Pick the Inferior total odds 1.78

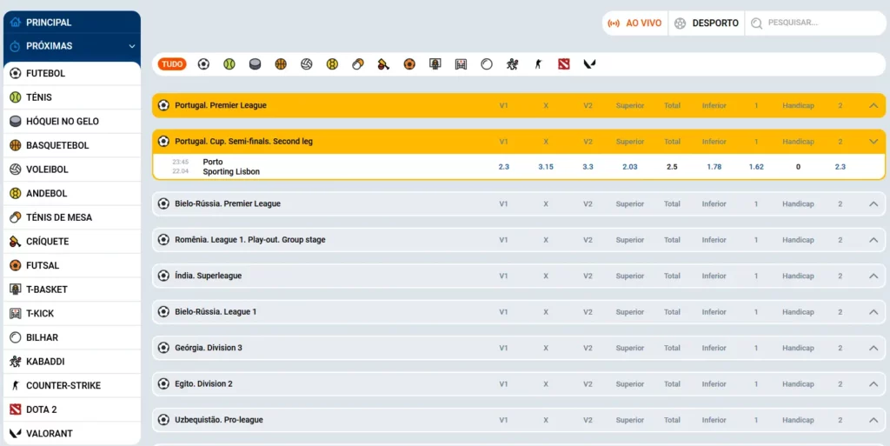point(714,167)
